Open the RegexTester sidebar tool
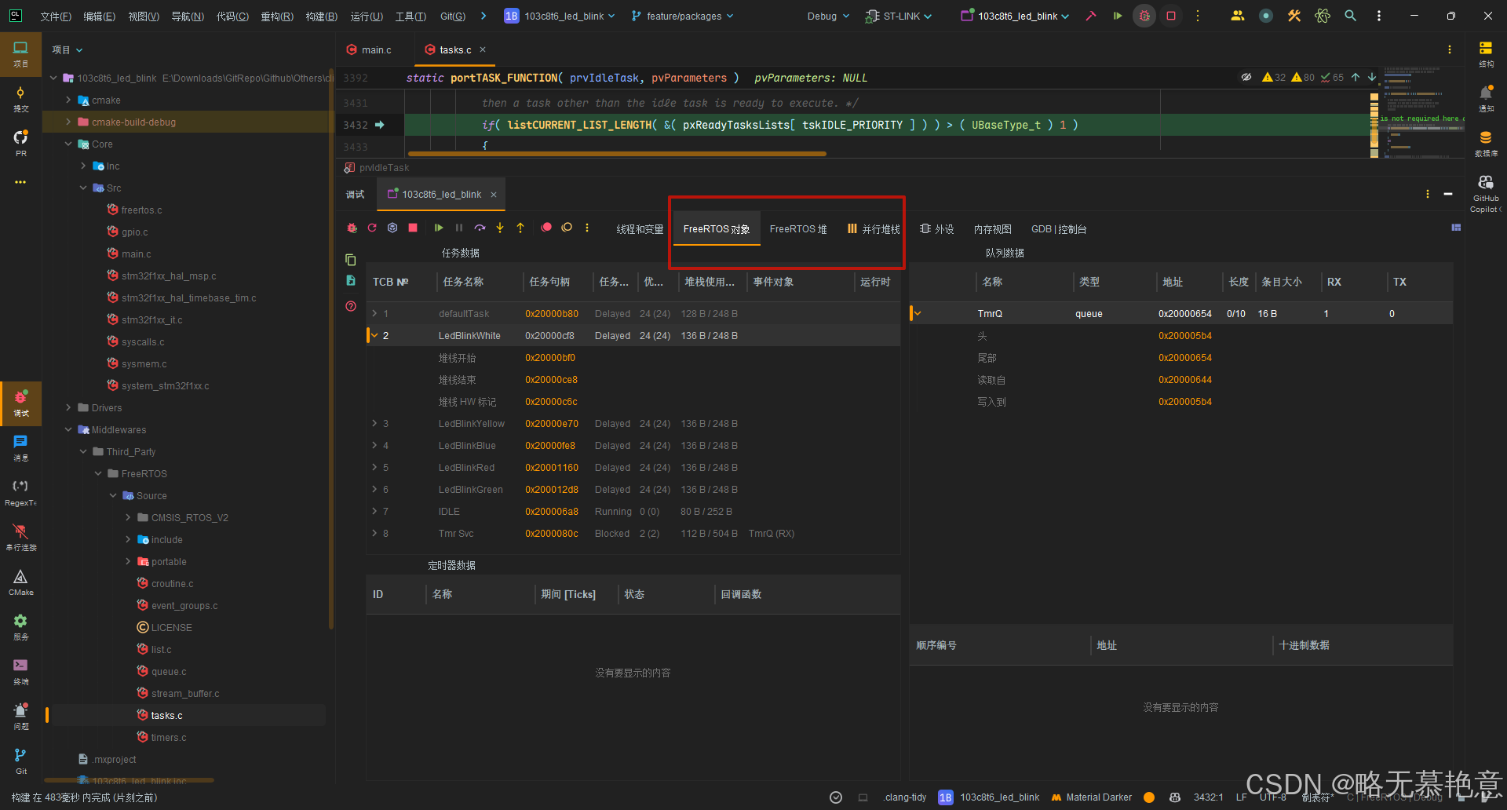This screenshot has height=810, width=1507. [20, 493]
